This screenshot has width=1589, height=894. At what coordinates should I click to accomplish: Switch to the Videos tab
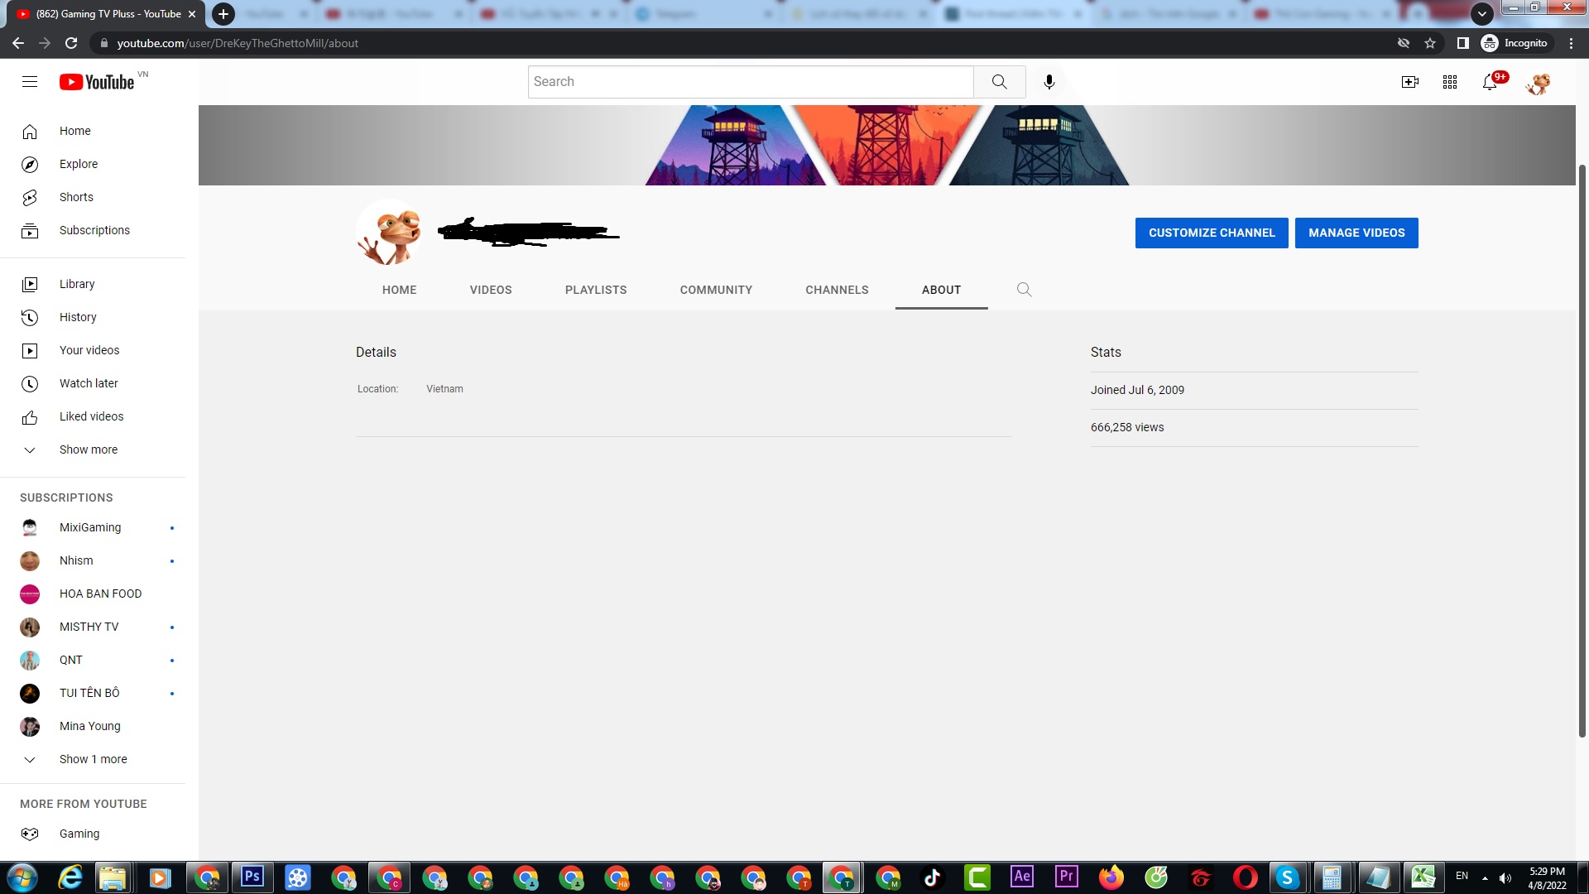pyautogui.click(x=491, y=290)
